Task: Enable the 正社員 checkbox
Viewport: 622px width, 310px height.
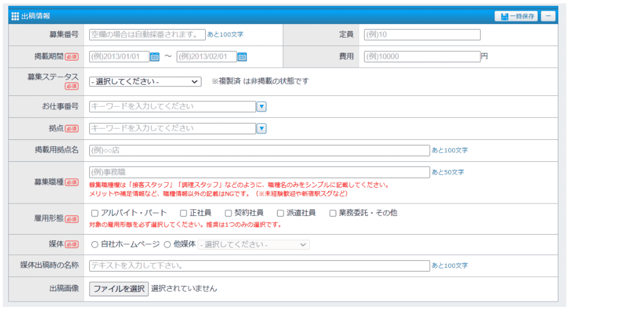Action: pos(183,213)
